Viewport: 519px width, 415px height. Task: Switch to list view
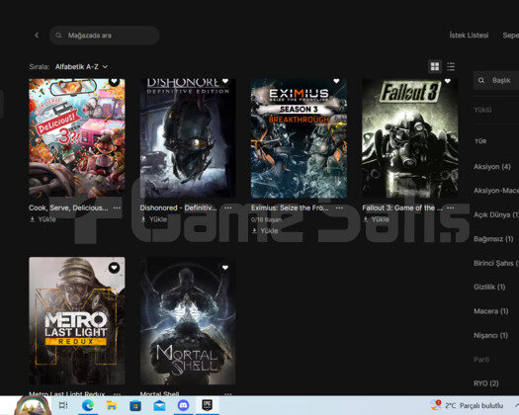tap(451, 66)
